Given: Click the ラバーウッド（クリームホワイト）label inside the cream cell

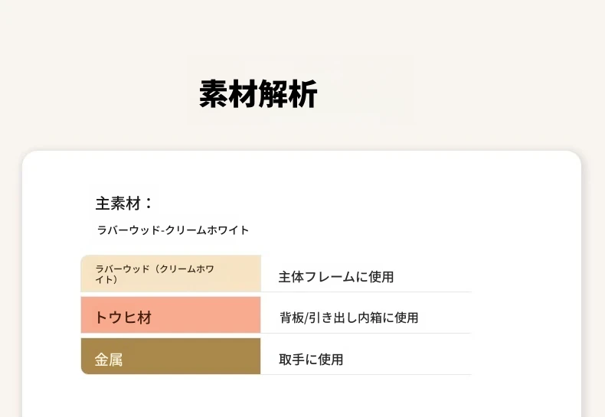Looking at the screenshot, I should pyautogui.click(x=155, y=274).
